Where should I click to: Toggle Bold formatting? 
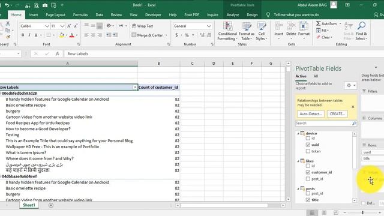point(23,35)
